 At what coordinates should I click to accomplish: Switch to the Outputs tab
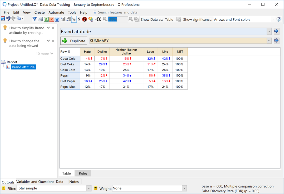[x=8, y=182]
